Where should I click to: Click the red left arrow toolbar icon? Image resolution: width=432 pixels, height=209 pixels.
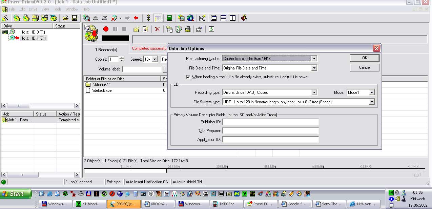pos(136,18)
